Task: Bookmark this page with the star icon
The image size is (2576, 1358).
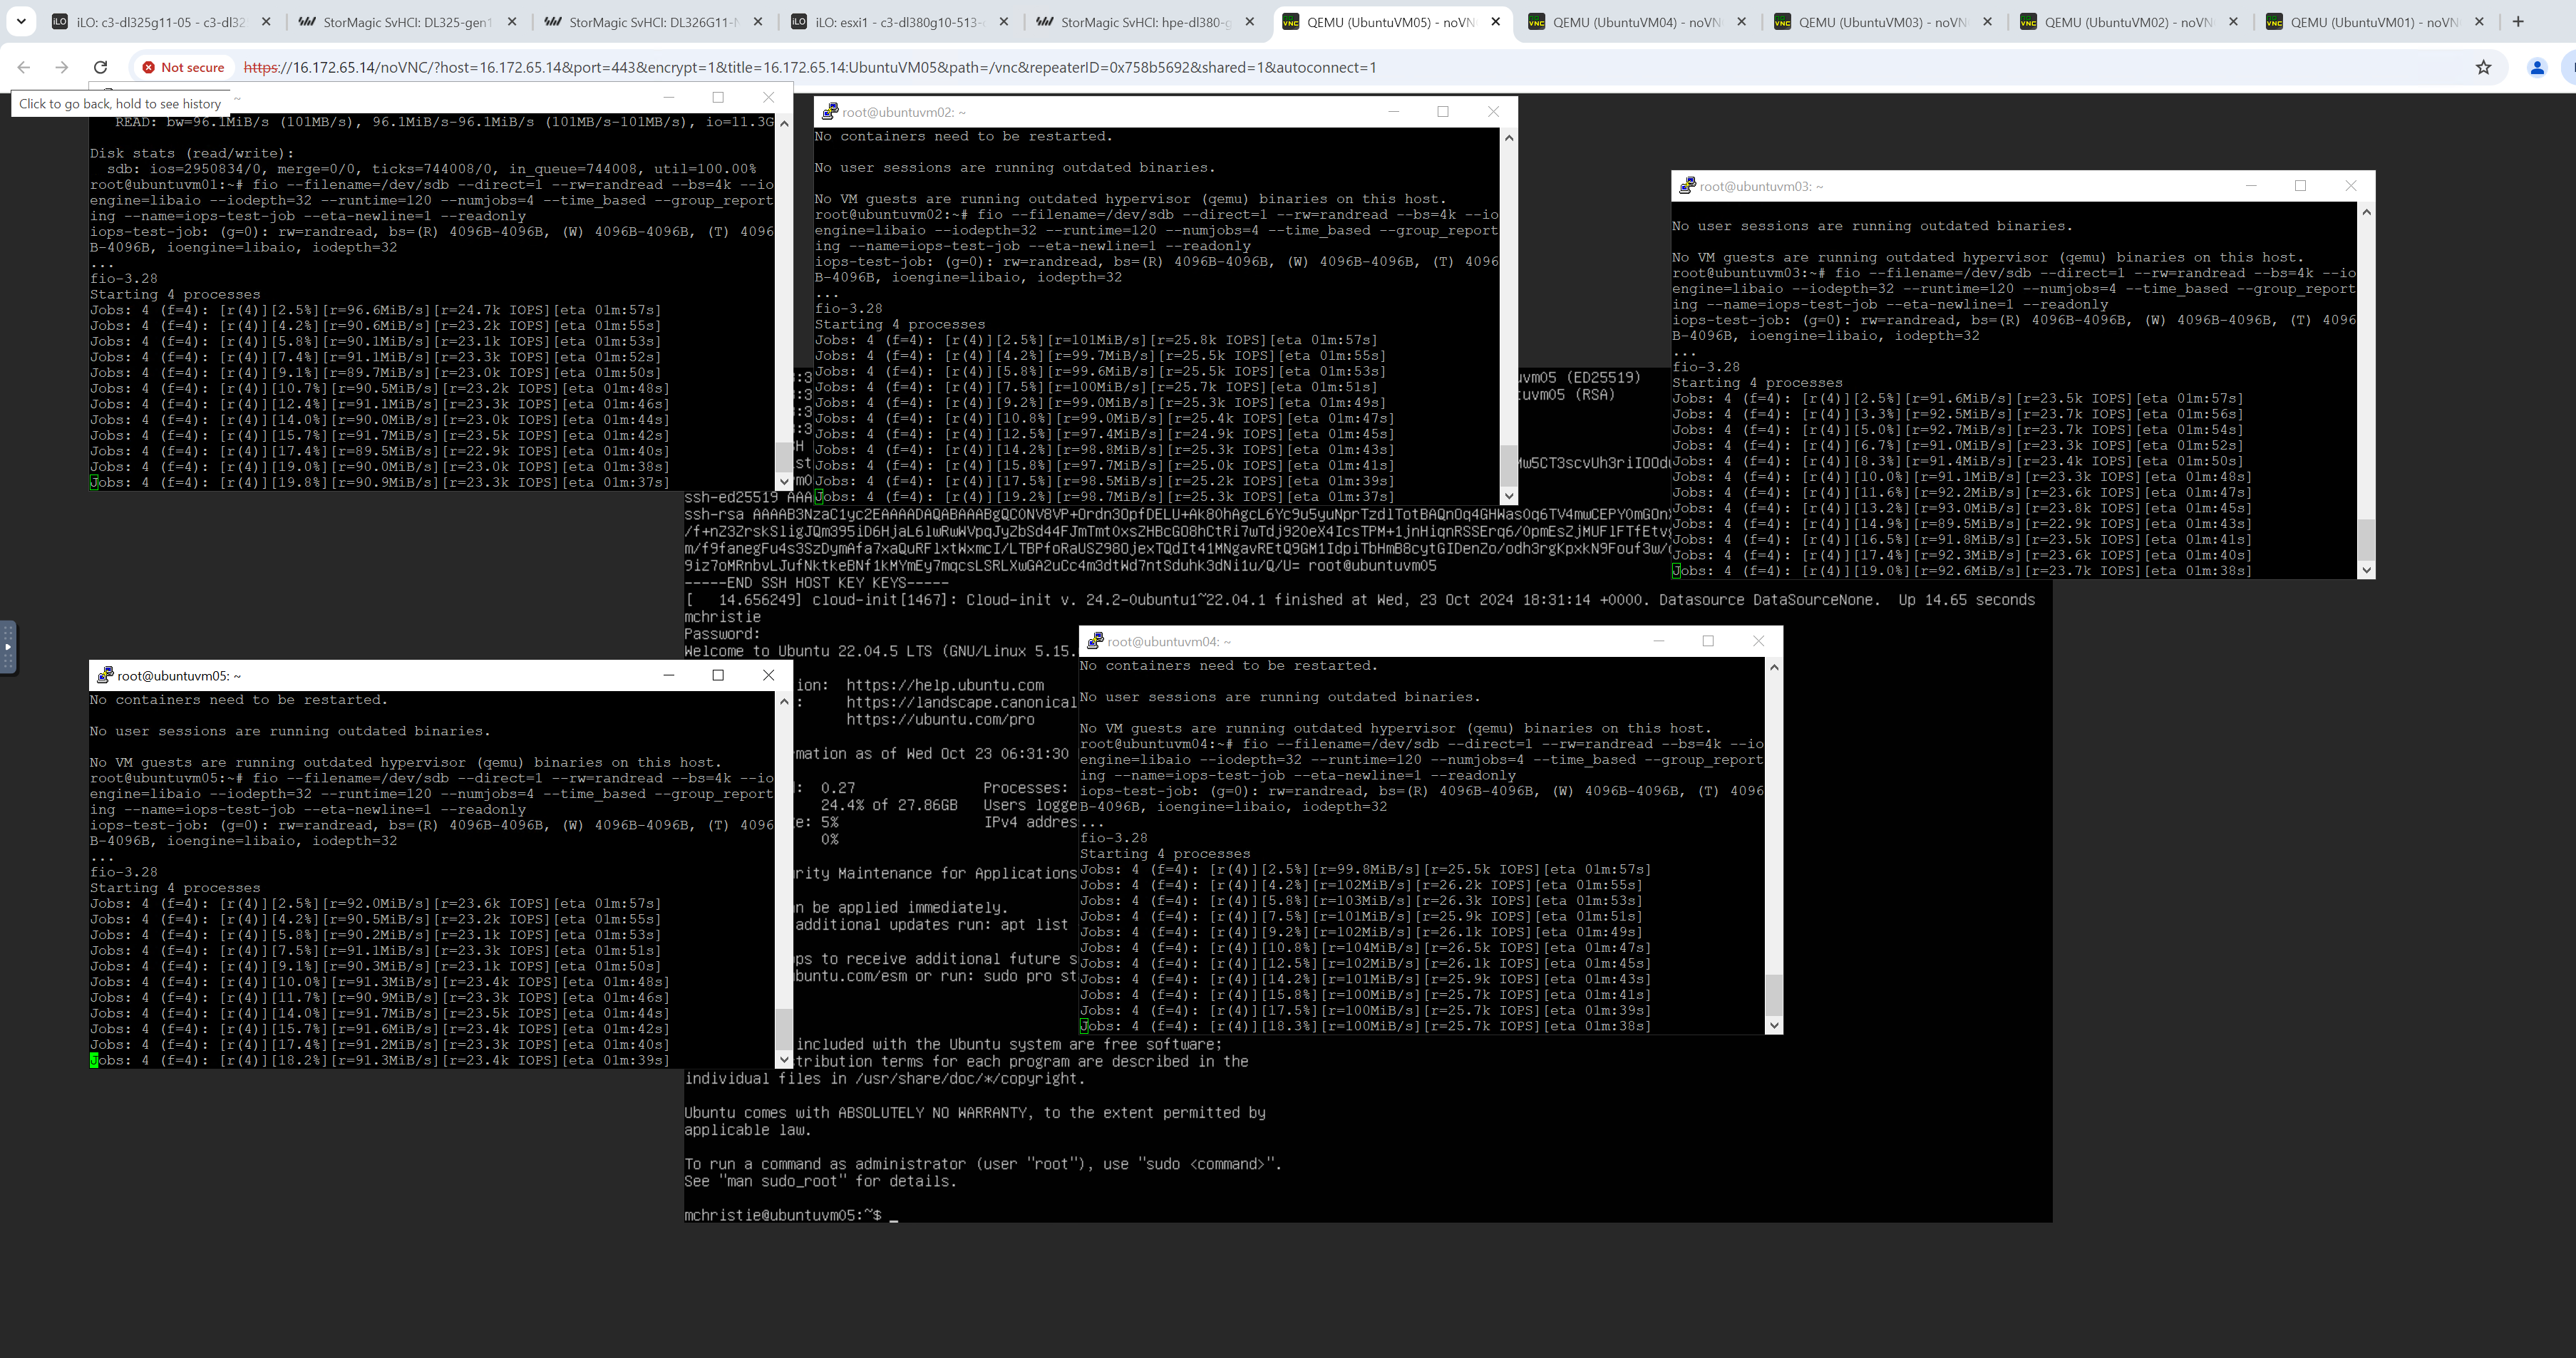Action: pyautogui.click(x=2483, y=67)
